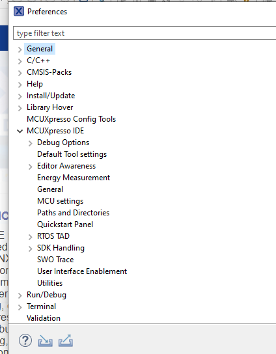Click the export preferences icon
Viewport: 276px width, 354px height.
66,341
